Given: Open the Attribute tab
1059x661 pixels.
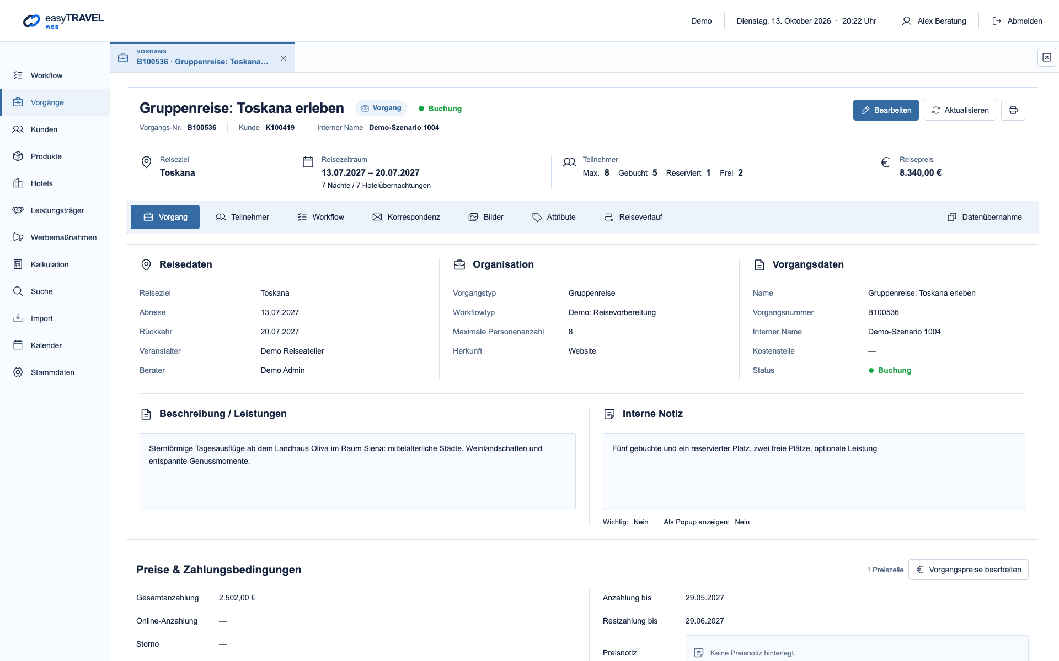Looking at the screenshot, I should coord(554,217).
